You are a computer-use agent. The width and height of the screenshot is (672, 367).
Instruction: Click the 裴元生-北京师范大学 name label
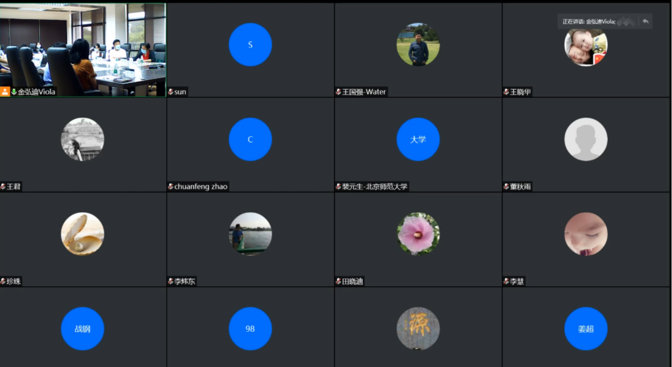coord(374,187)
